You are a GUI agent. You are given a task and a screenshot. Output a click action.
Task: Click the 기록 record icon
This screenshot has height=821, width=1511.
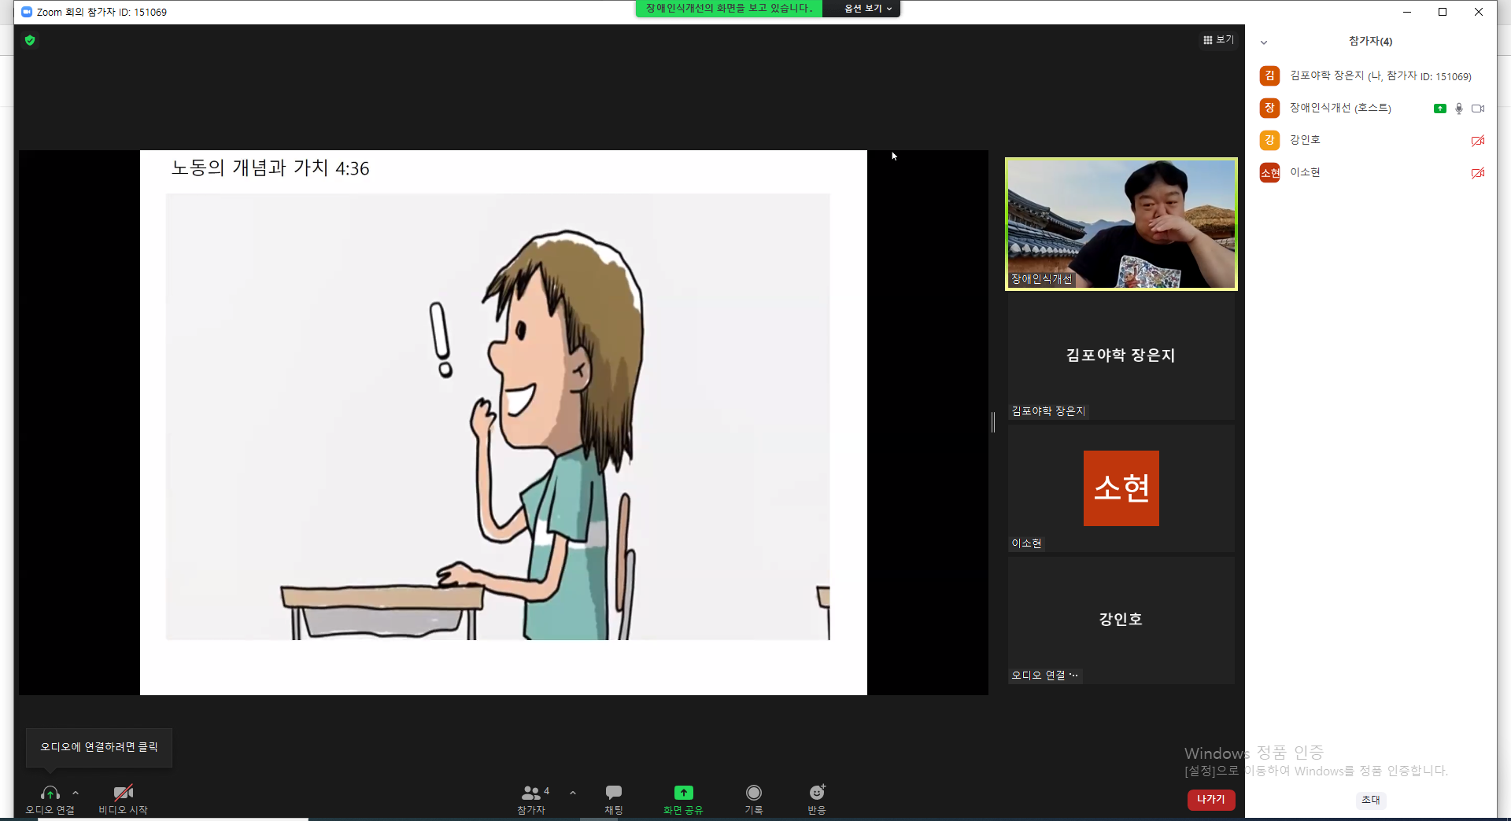pyautogui.click(x=754, y=793)
